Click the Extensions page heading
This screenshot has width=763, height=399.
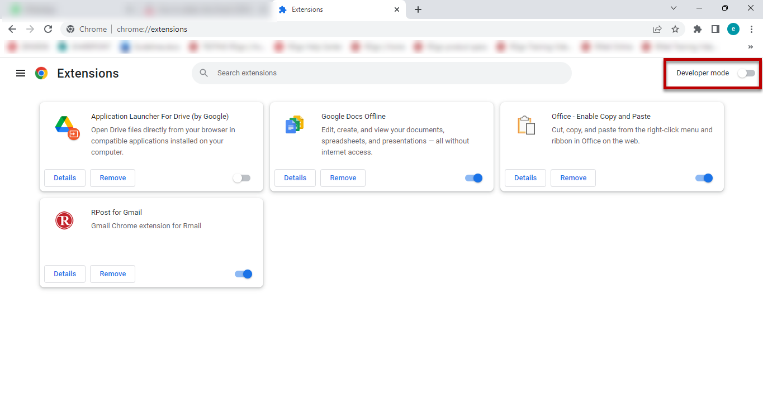point(88,73)
